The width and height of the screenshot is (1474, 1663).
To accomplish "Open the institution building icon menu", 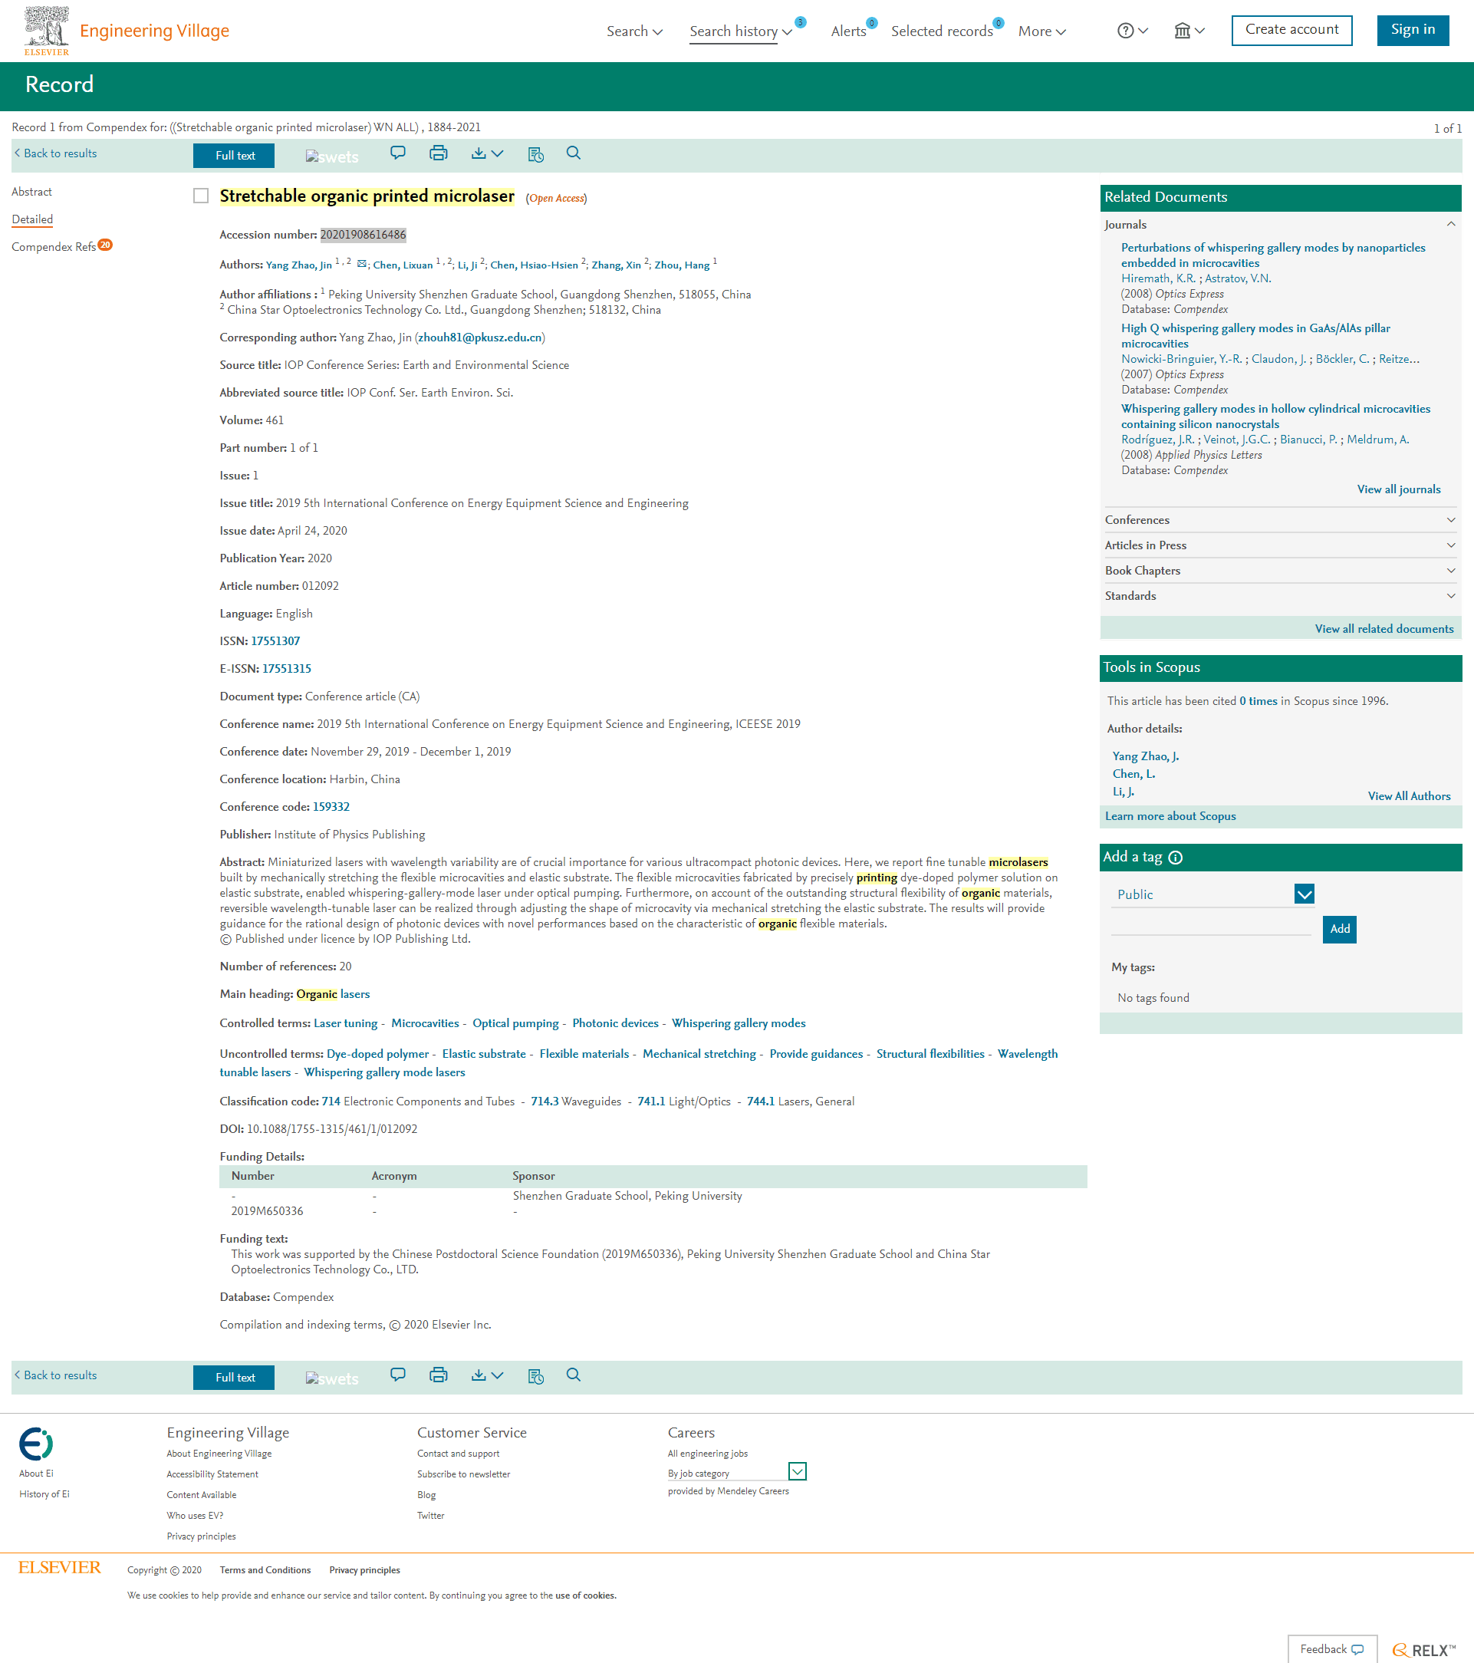I will pyautogui.click(x=1189, y=31).
